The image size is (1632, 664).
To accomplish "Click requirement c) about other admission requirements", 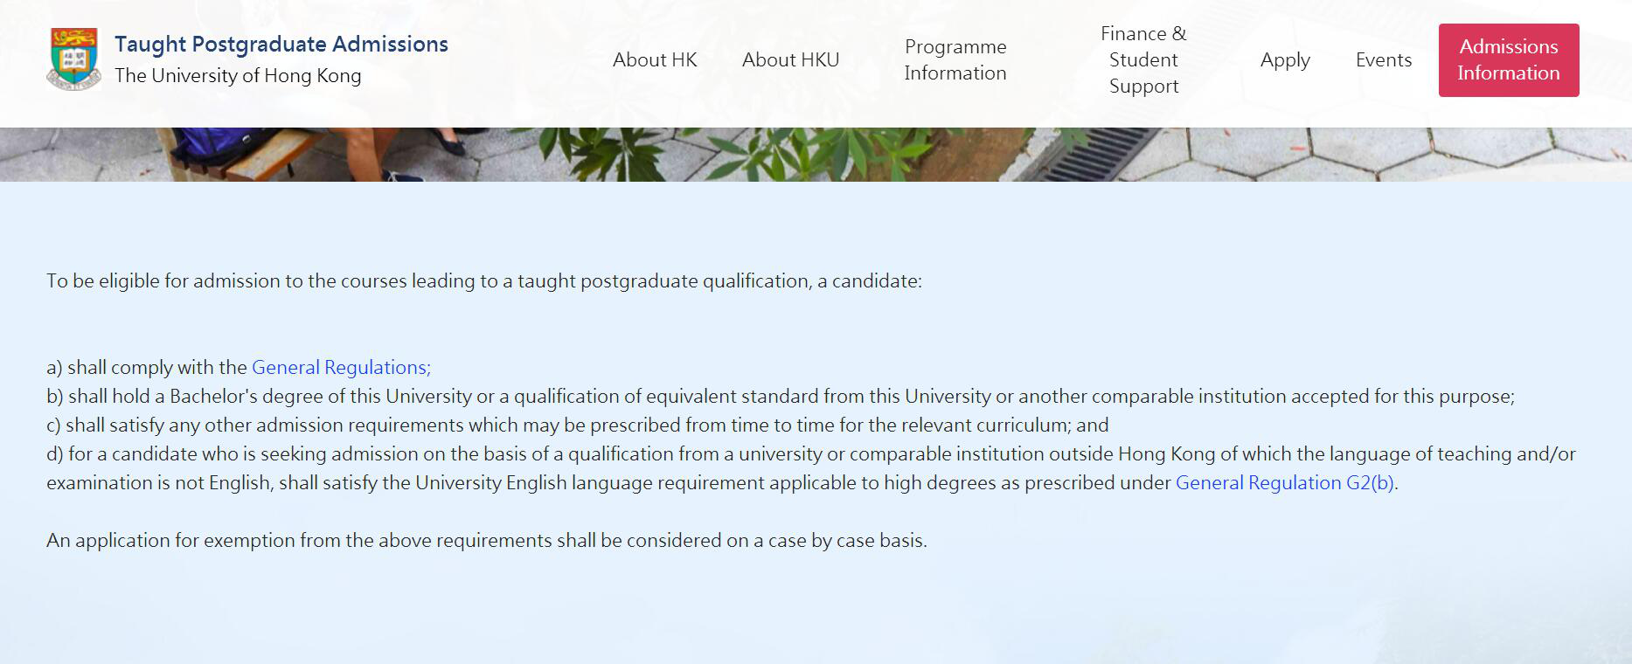I will click(x=577, y=425).
